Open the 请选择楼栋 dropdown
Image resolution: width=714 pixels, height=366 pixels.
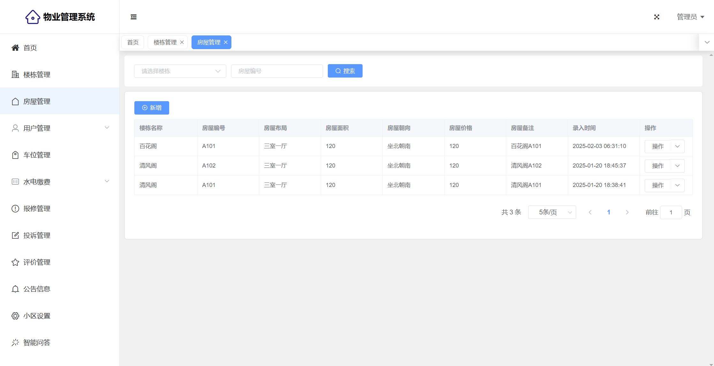pos(180,71)
